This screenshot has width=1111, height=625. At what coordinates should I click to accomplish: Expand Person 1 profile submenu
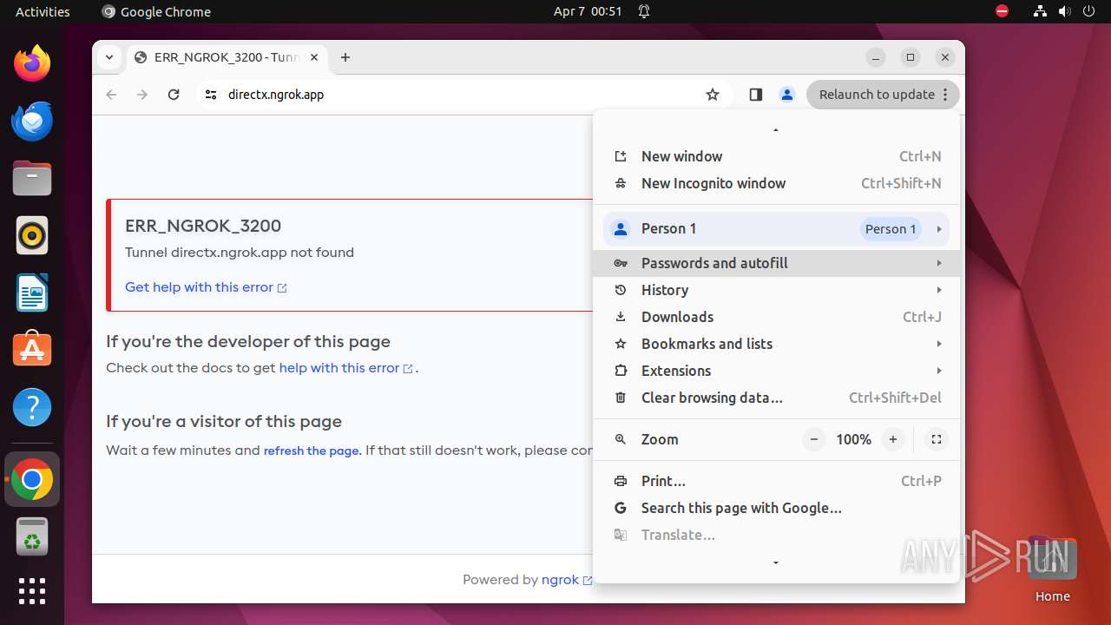(777, 229)
